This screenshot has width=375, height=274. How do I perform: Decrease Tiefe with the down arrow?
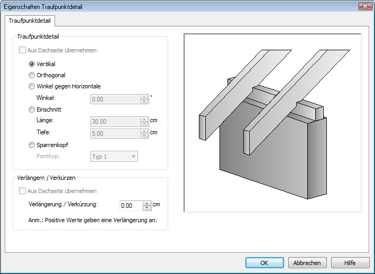pyautogui.click(x=144, y=136)
